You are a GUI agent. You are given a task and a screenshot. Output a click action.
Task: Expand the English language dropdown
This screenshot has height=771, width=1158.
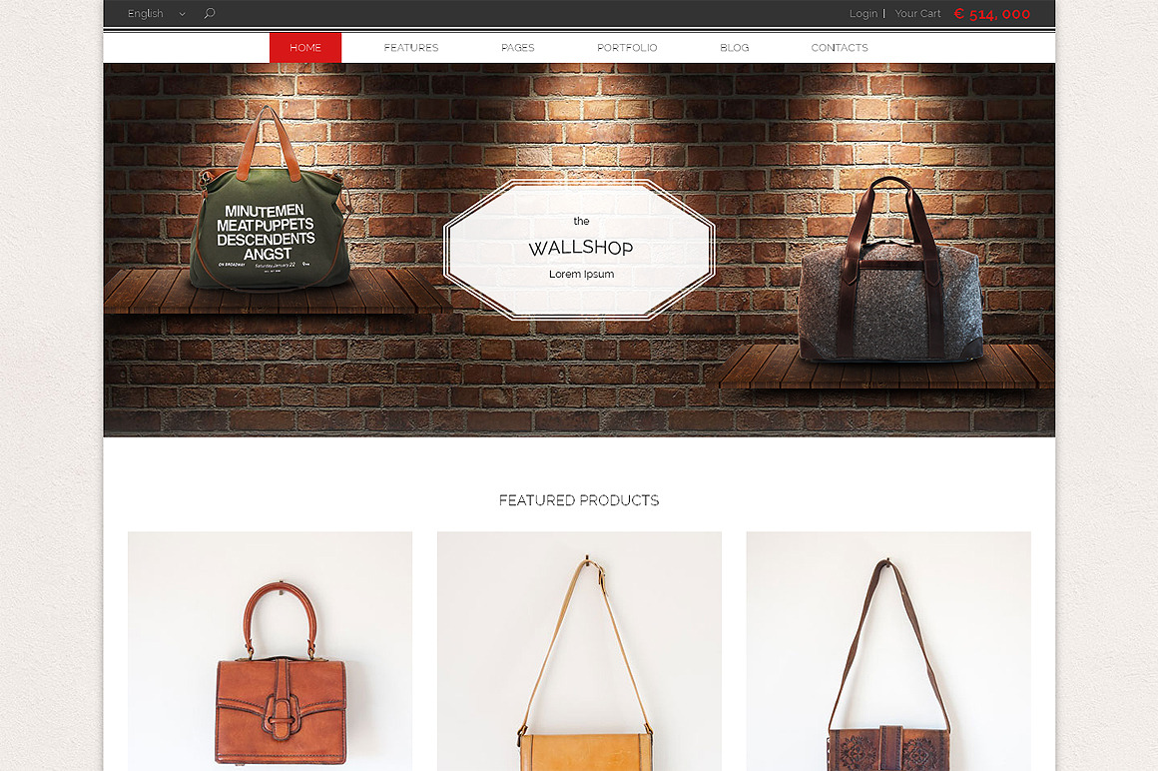[x=156, y=13]
